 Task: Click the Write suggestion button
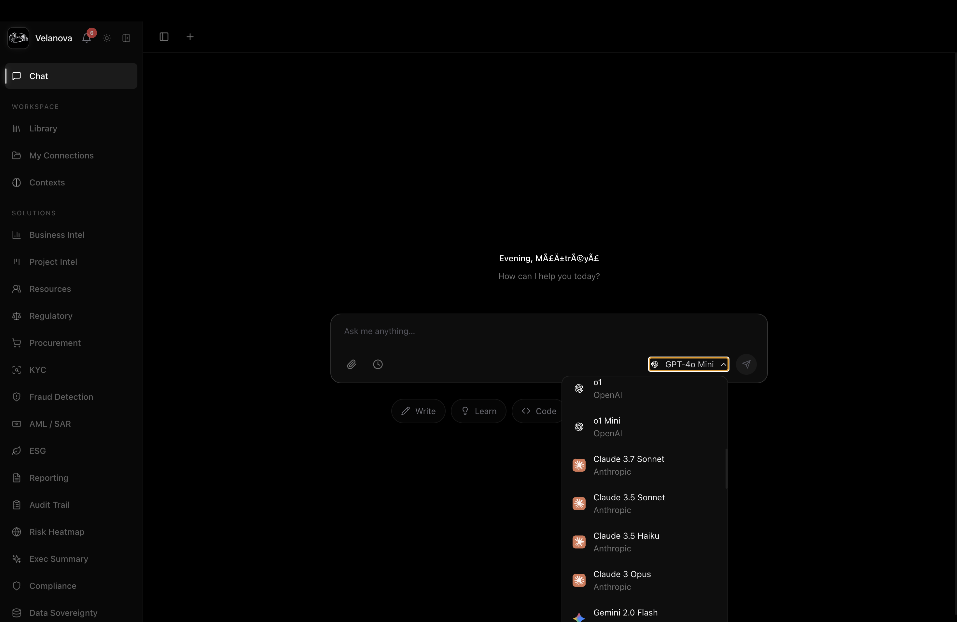click(x=418, y=411)
